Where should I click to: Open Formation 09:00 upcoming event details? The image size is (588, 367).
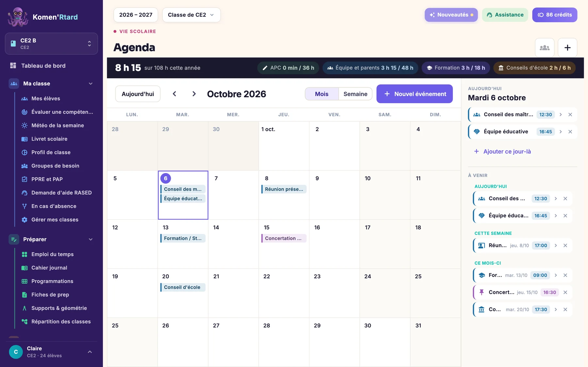[x=556, y=275]
